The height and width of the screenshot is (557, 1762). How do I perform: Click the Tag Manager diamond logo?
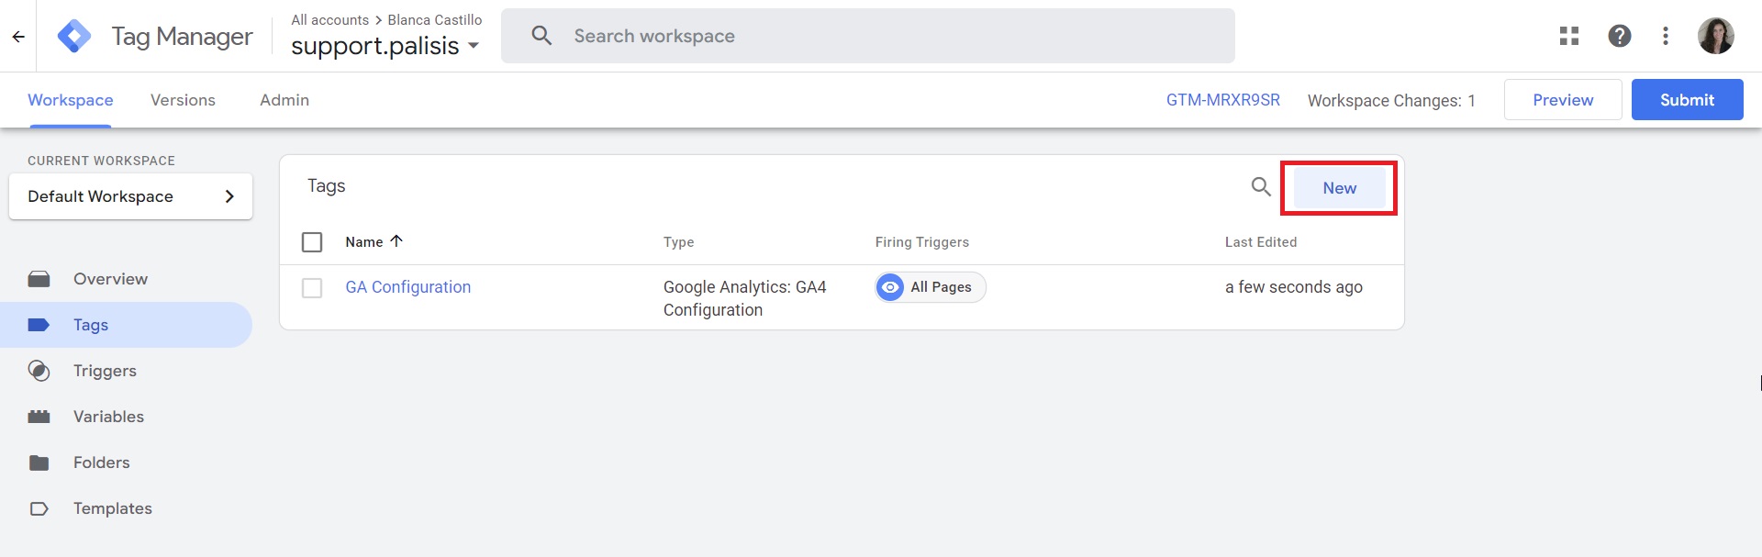[x=73, y=36]
